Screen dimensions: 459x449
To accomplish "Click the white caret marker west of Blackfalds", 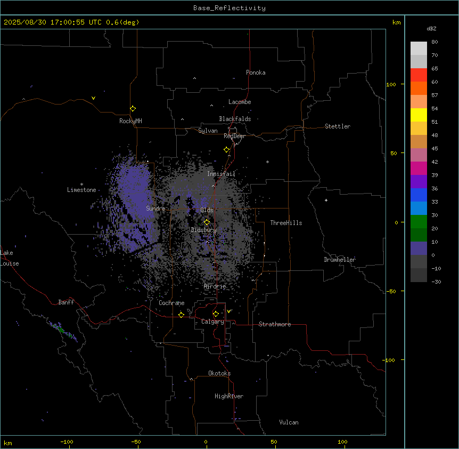I will (x=182, y=119).
